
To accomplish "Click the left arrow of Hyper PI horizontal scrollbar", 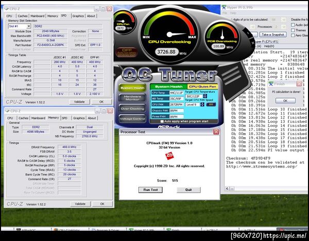I will tap(227, 189).
